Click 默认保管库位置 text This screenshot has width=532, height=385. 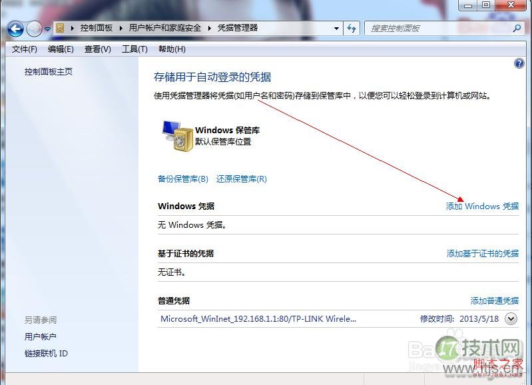point(223,142)
